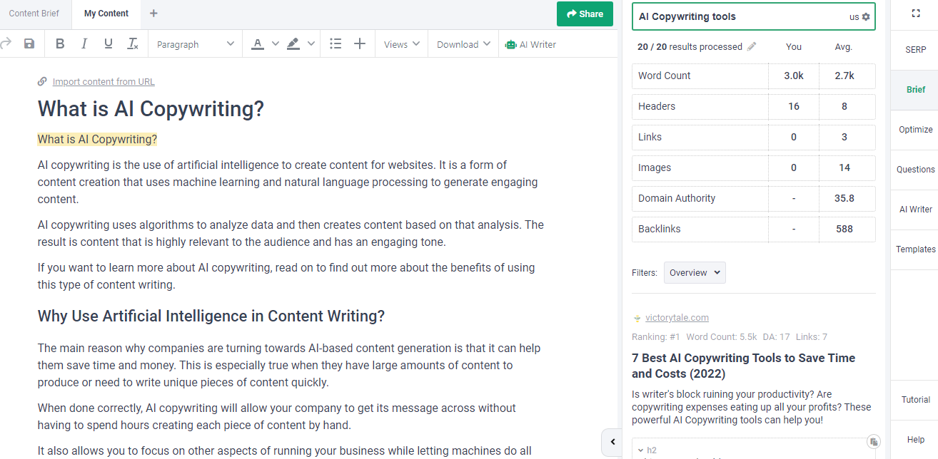The width and height of the screenshot is (938, 459).
Task: Click the font color A icon
Action: click(x=258, y=44)
